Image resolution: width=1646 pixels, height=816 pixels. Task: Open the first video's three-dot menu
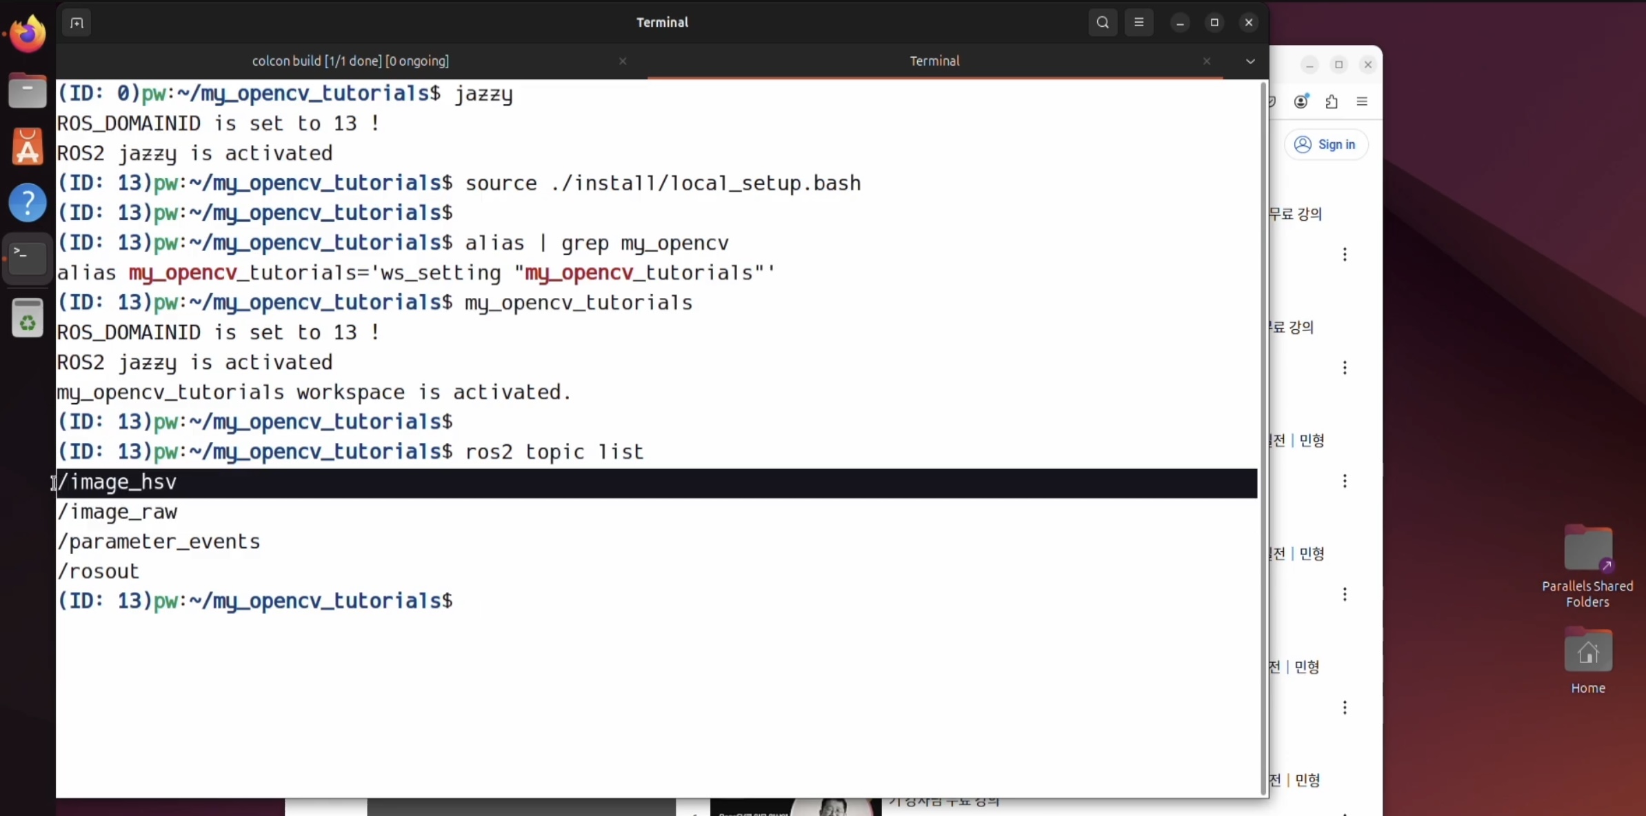[1345, 255]
